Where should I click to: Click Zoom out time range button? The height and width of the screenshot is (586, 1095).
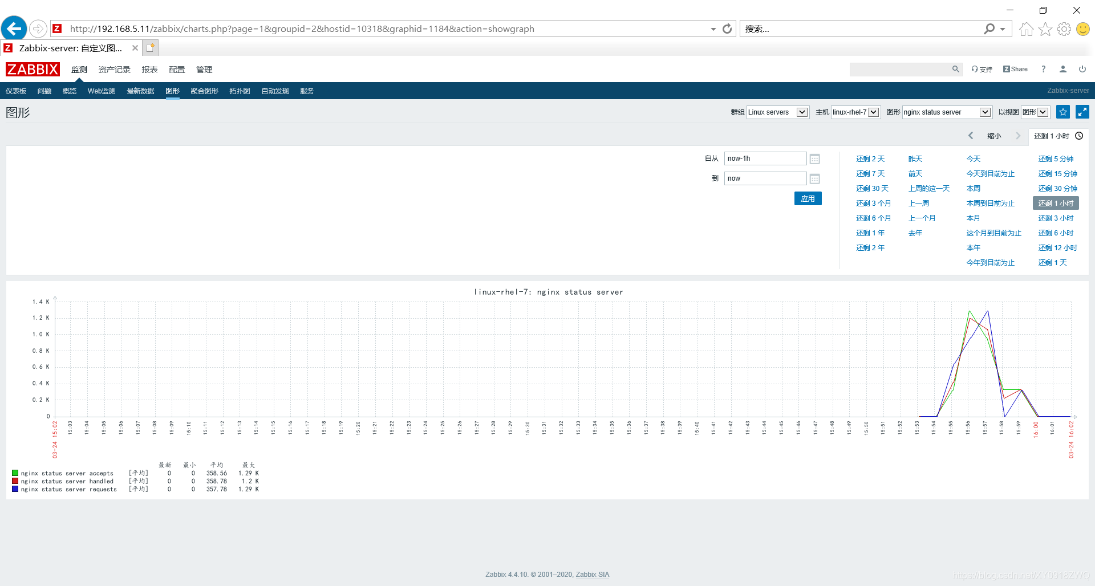[x=994, y=136]
